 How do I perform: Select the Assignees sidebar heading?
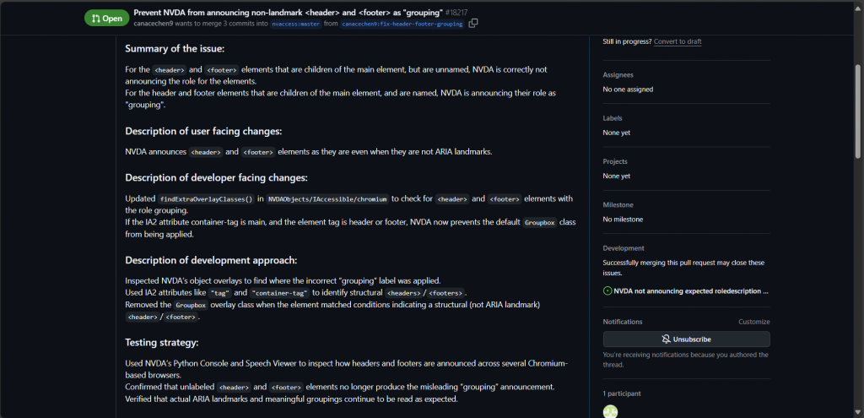(618, 74)
